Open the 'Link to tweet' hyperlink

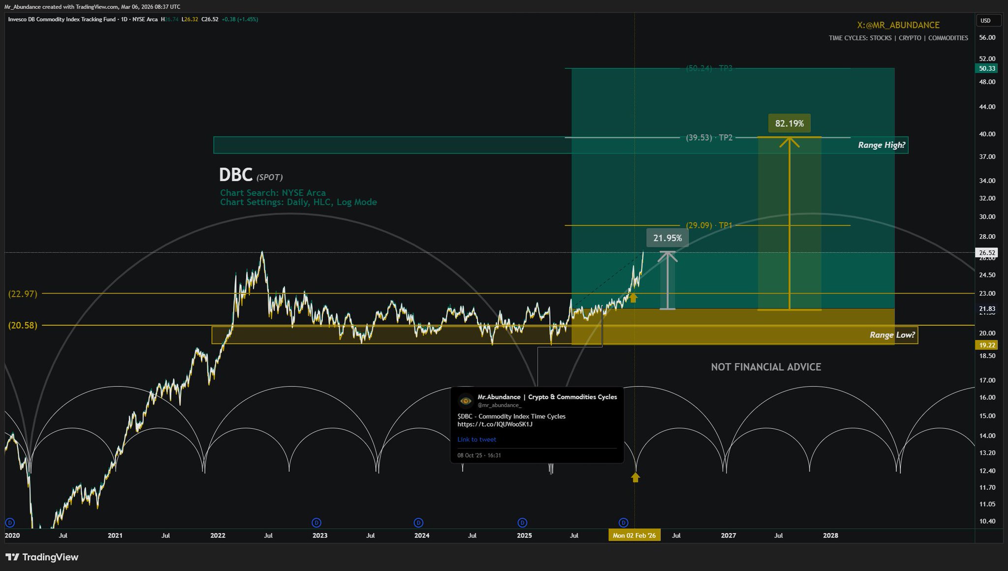[476, 440]
